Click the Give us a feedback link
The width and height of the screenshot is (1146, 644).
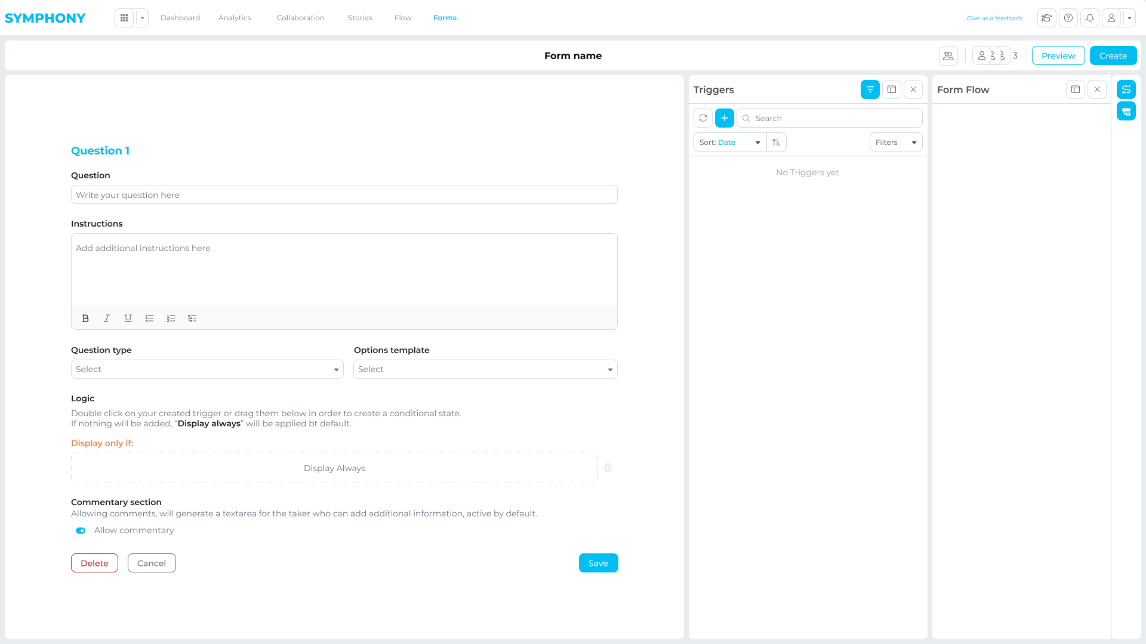(994, 18)
